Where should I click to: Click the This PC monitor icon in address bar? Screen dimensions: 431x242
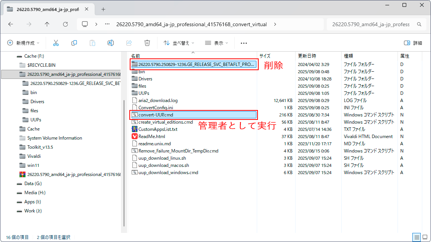pyautogui.click(x=85, y=24)
